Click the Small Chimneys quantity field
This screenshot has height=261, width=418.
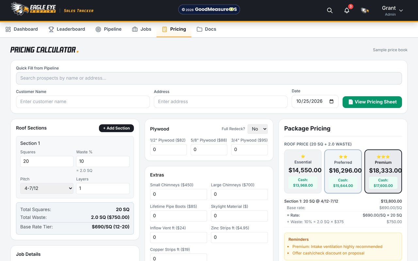(179, 194)
